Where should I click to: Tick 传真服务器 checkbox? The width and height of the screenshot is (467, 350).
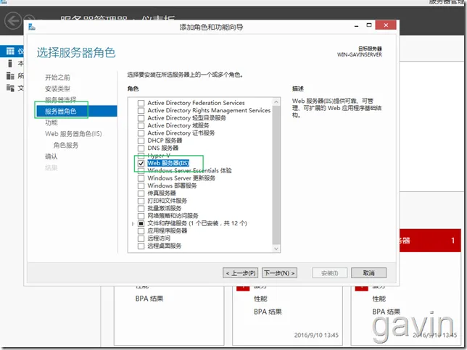point(141,193)
